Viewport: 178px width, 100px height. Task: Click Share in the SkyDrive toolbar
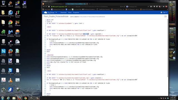pos(70,12)
